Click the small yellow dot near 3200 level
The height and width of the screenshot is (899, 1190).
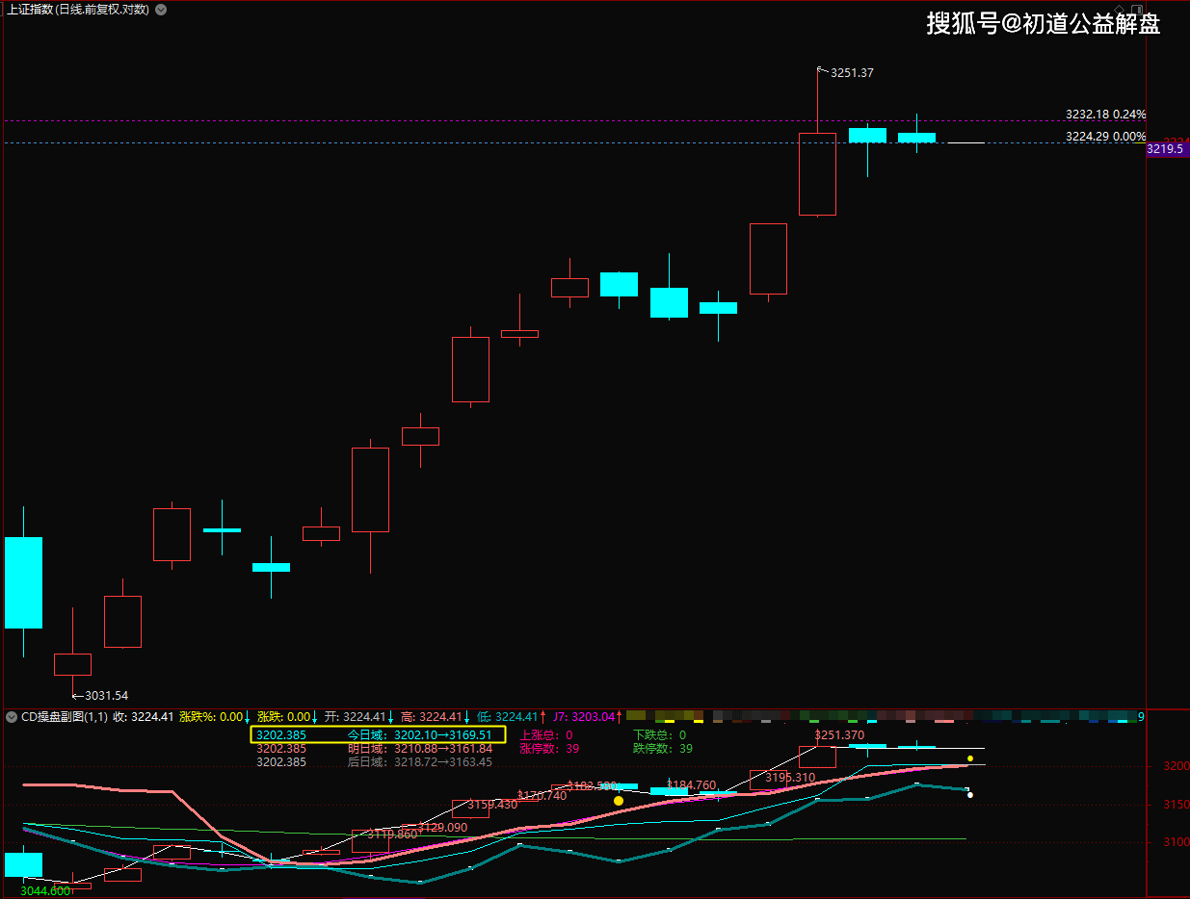[x=970, y=758]
